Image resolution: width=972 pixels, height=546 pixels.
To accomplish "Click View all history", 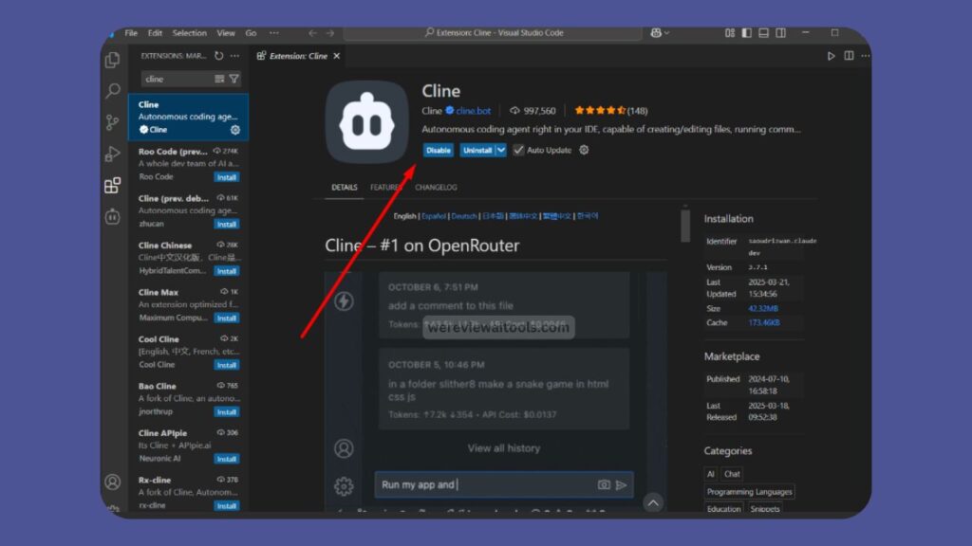I will 503,448.
